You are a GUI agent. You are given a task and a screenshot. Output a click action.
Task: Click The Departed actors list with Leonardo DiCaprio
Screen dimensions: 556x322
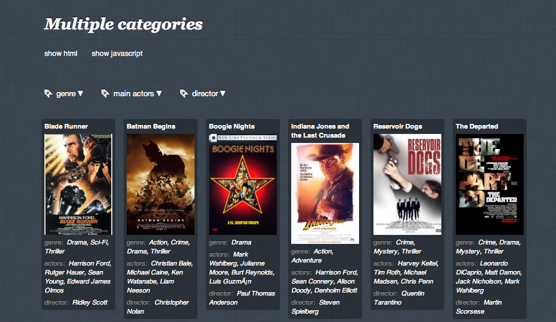coord(489,277)
